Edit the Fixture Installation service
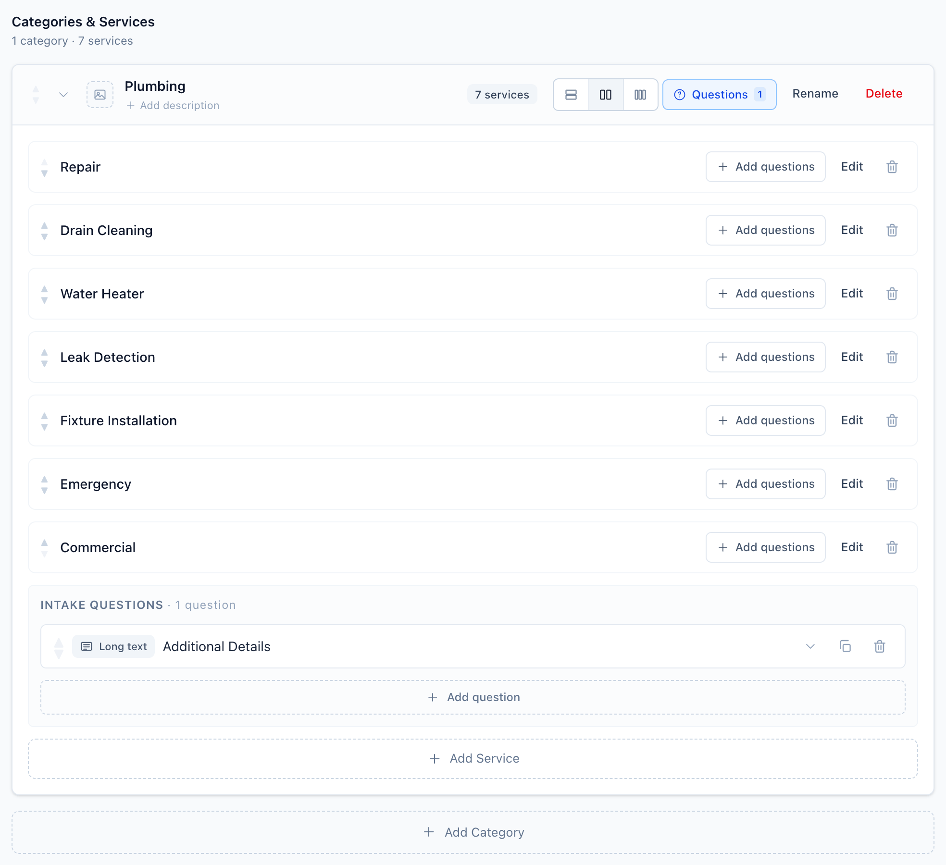This screenshot has height=865, width=946. (x=852, y=420)
